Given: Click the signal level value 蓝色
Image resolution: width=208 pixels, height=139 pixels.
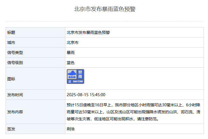Looking at the screenshot, I should click(x=71, y=63).
